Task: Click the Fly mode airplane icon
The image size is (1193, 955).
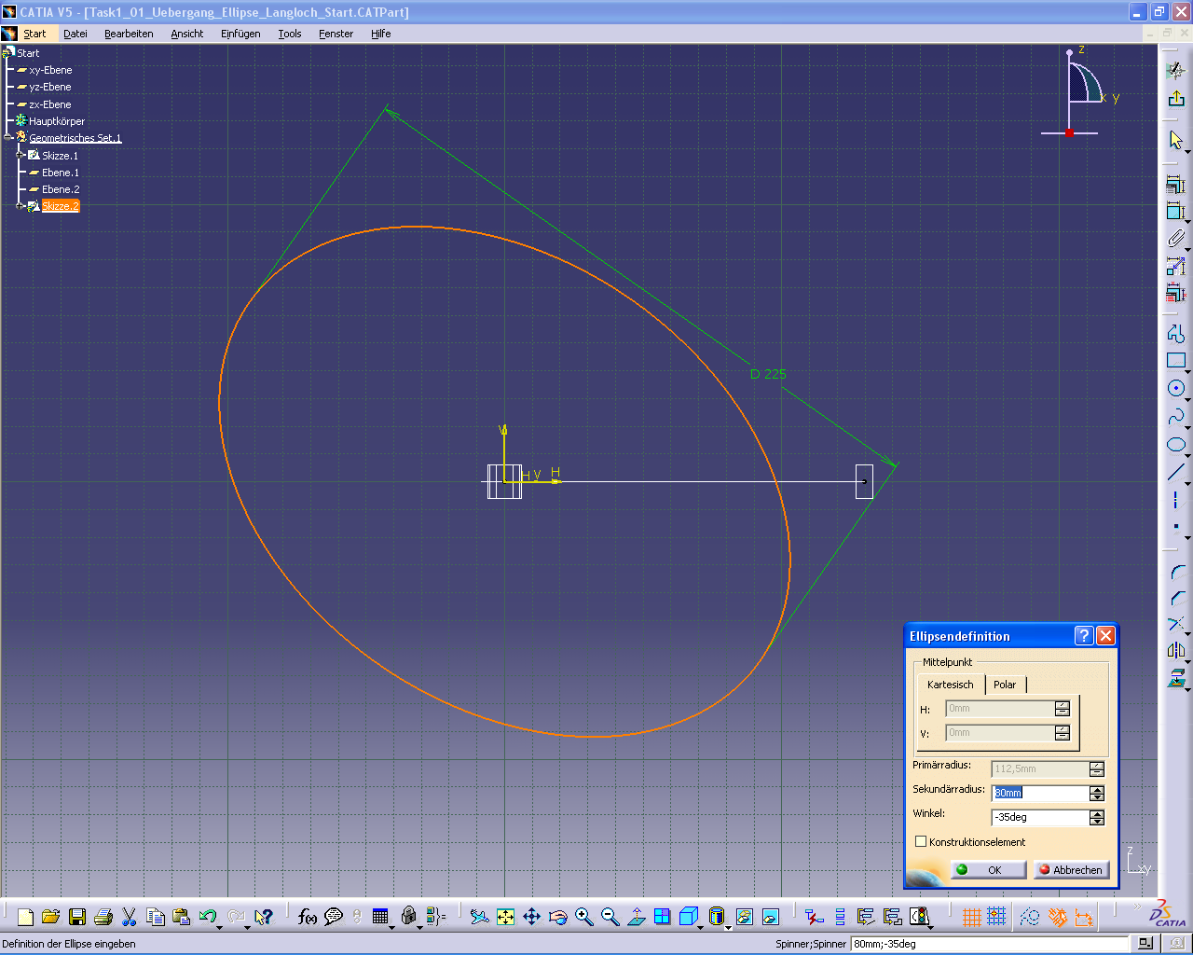Action: coord(480,917)
